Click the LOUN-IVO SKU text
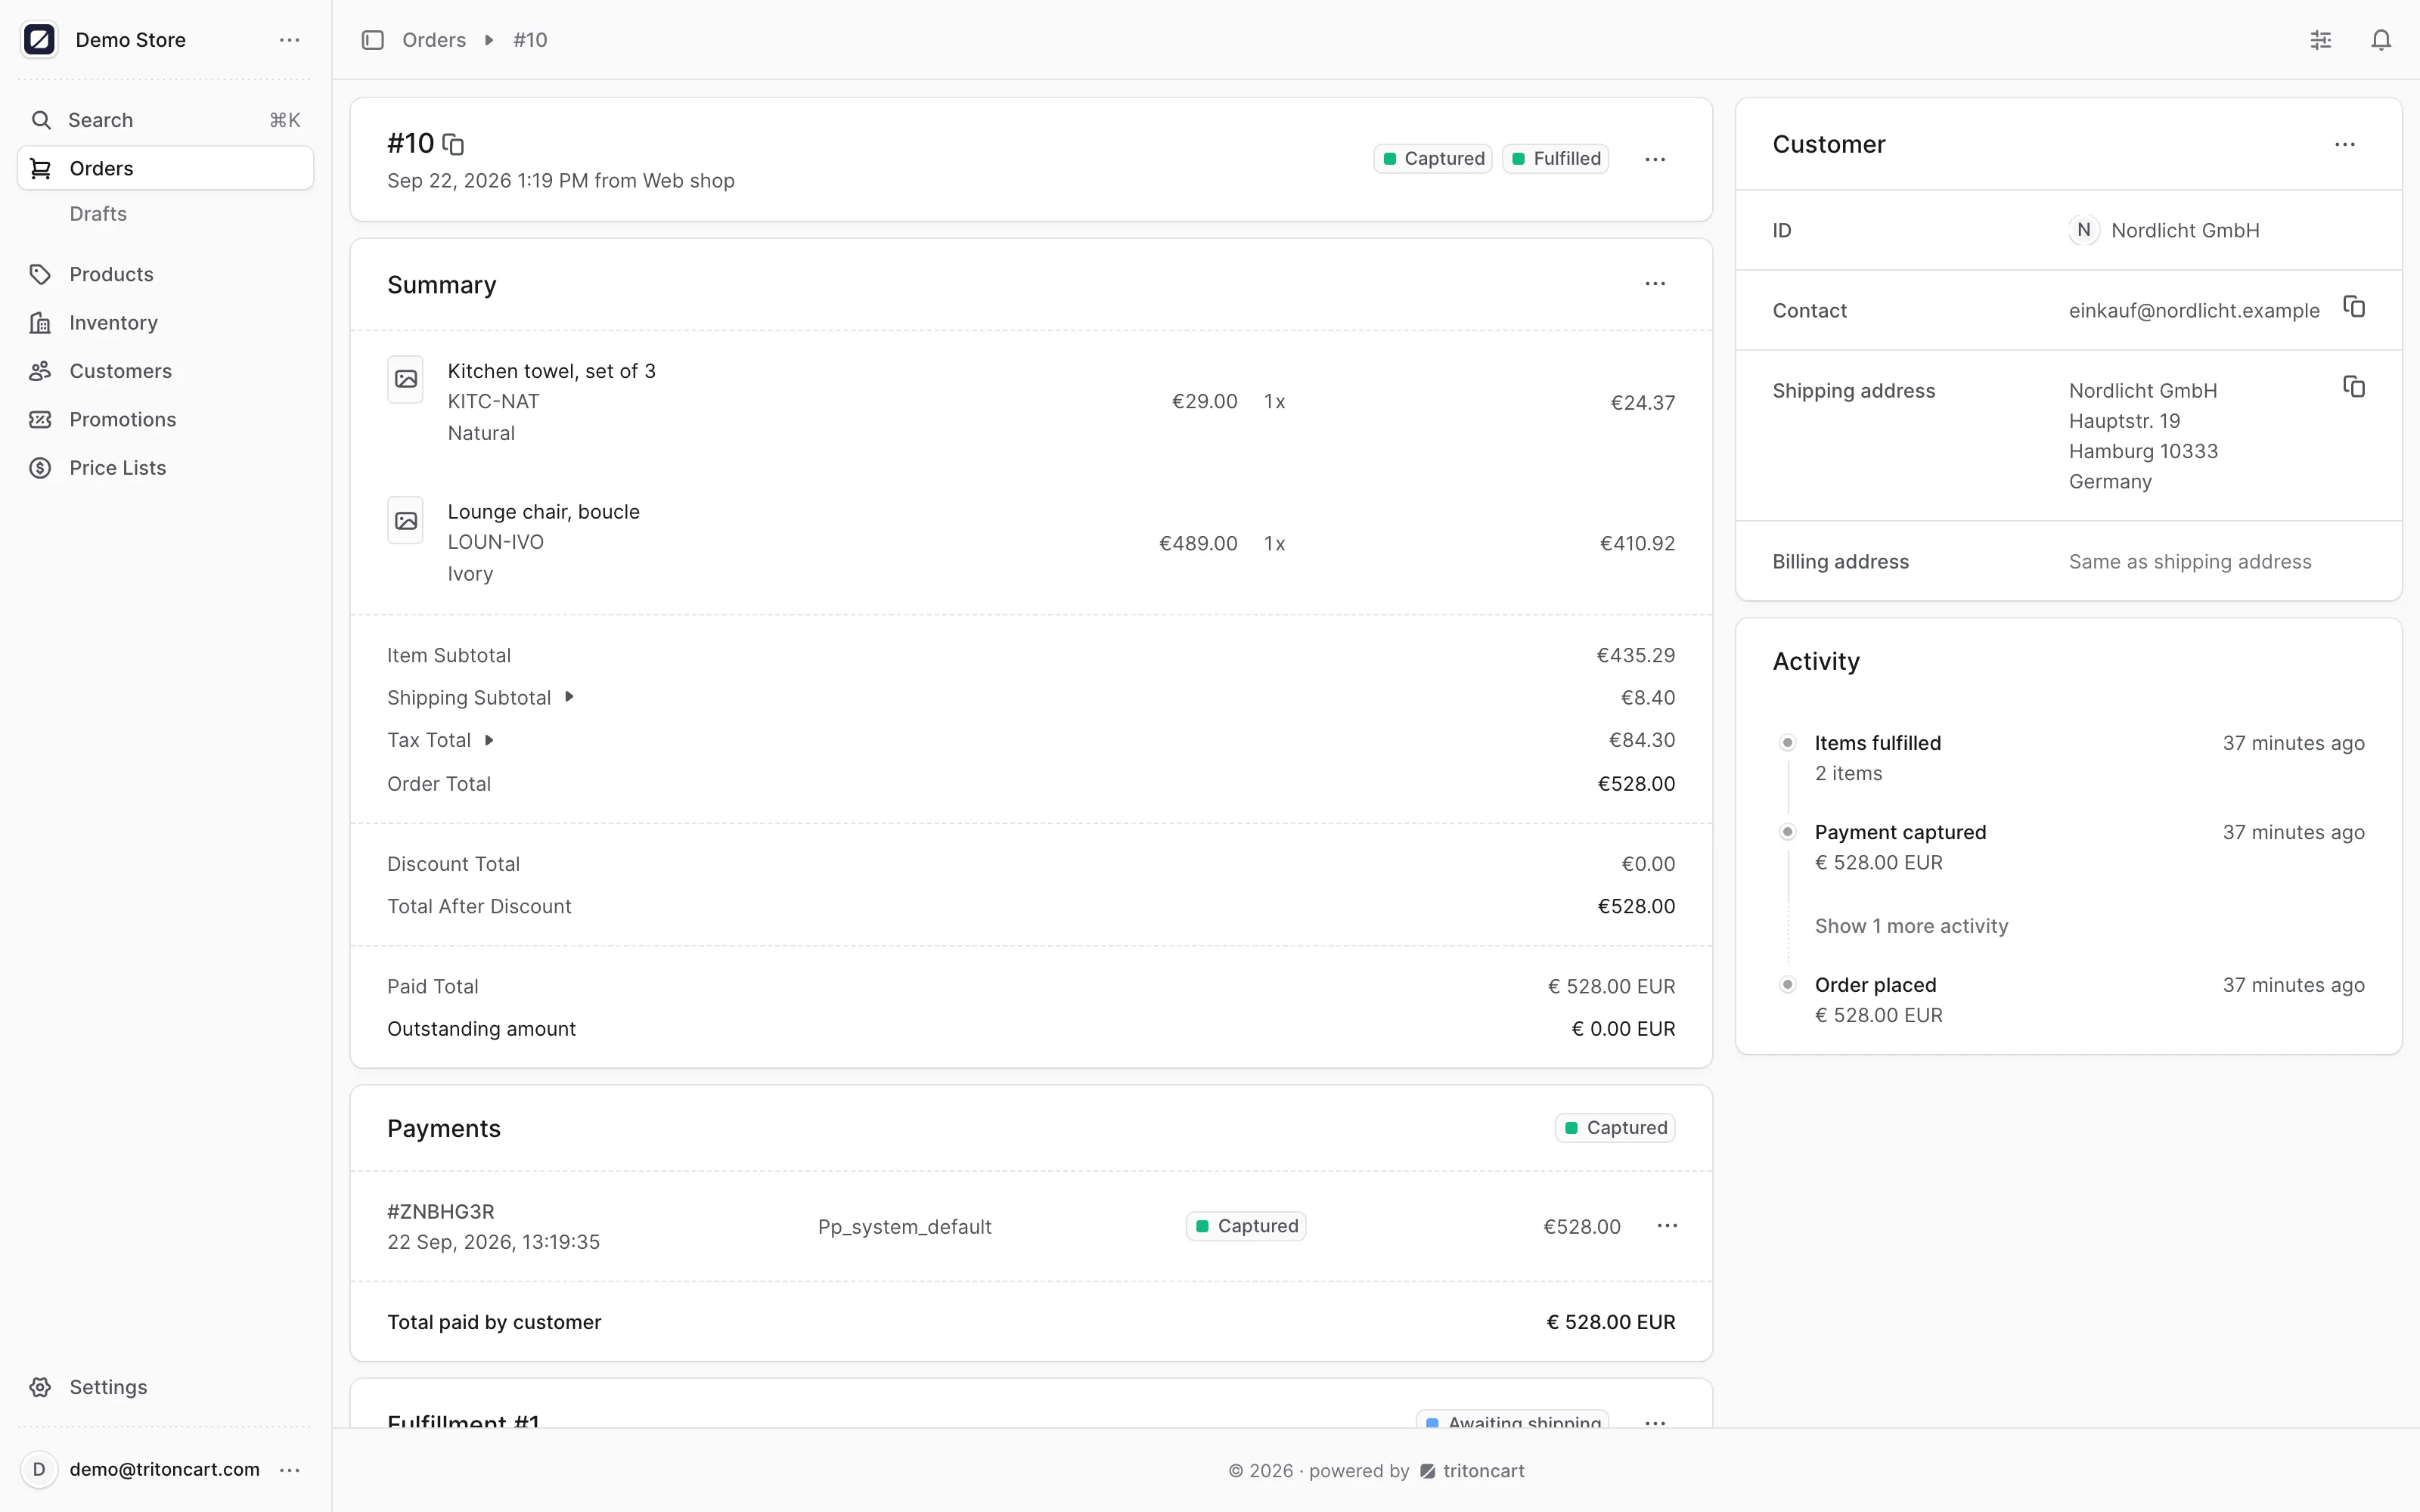2420x1512 pixels. (x=495, y=542)
